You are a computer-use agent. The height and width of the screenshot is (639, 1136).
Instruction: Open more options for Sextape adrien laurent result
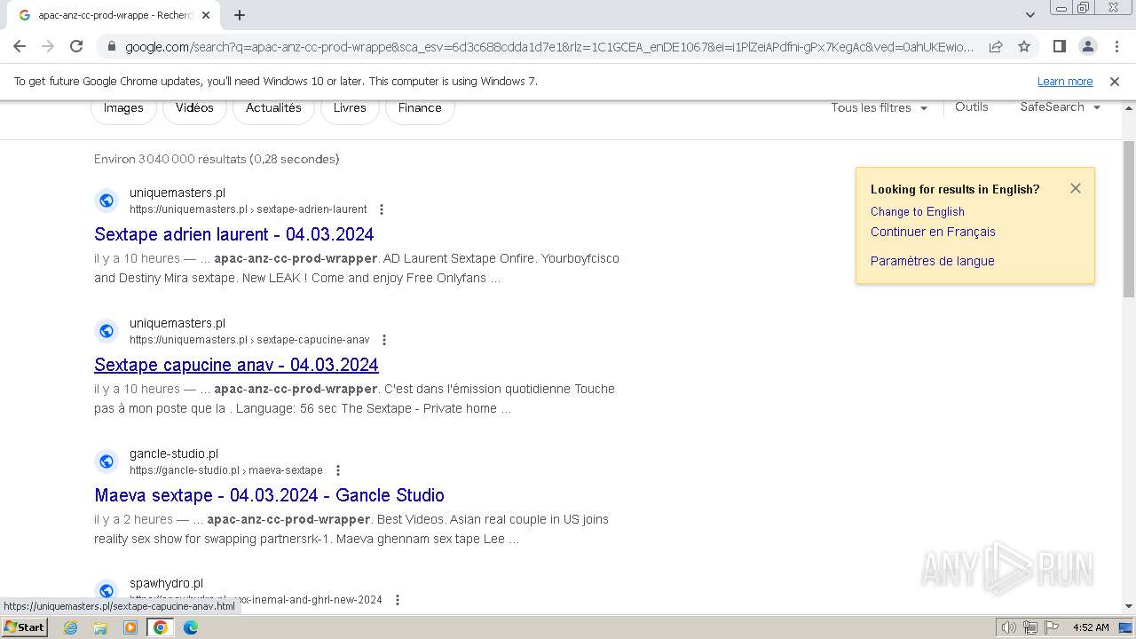tap(382, 209)
